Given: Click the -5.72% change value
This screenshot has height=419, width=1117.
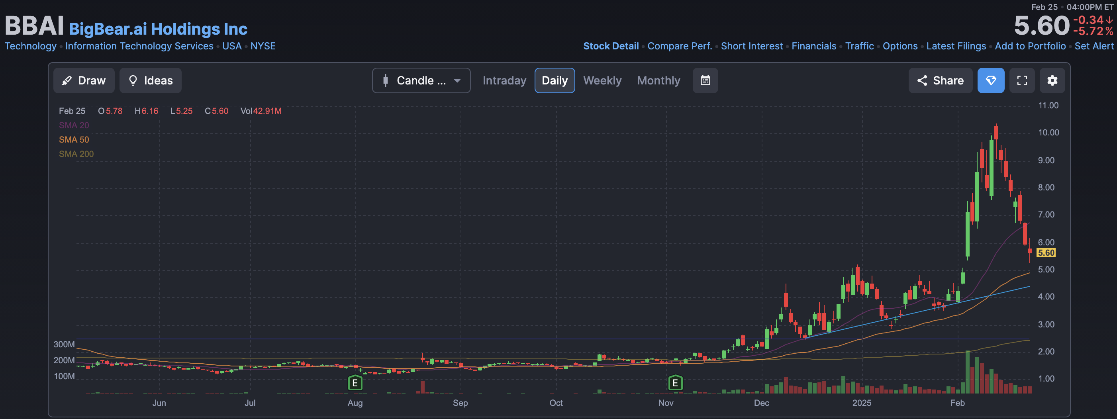Looking at the screenshot, I should tap(1093, 31).
